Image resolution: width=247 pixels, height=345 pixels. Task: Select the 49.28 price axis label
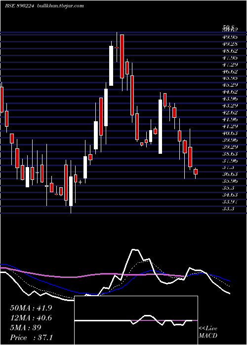[x=230, y=44]
